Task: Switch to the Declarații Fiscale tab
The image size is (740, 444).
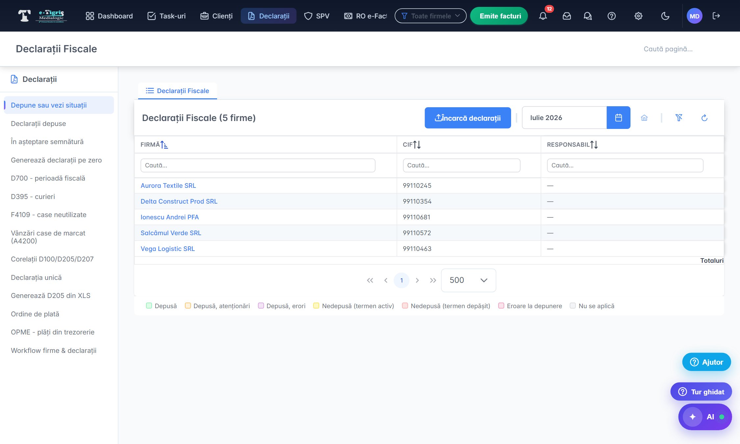Action: point(177,91)
